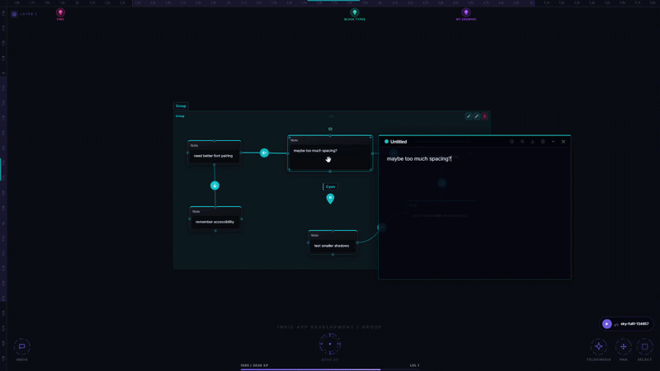
Task: Click the Layer 1 label
Action: click(29, 14)
